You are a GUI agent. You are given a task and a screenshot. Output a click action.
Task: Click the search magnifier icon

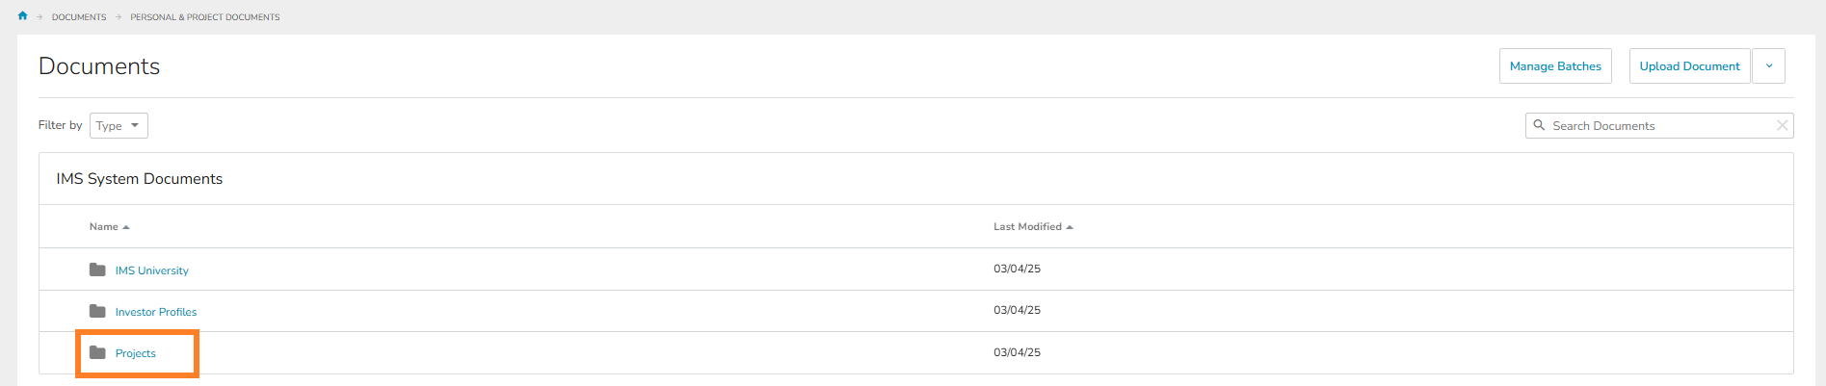click(1539, 125)
